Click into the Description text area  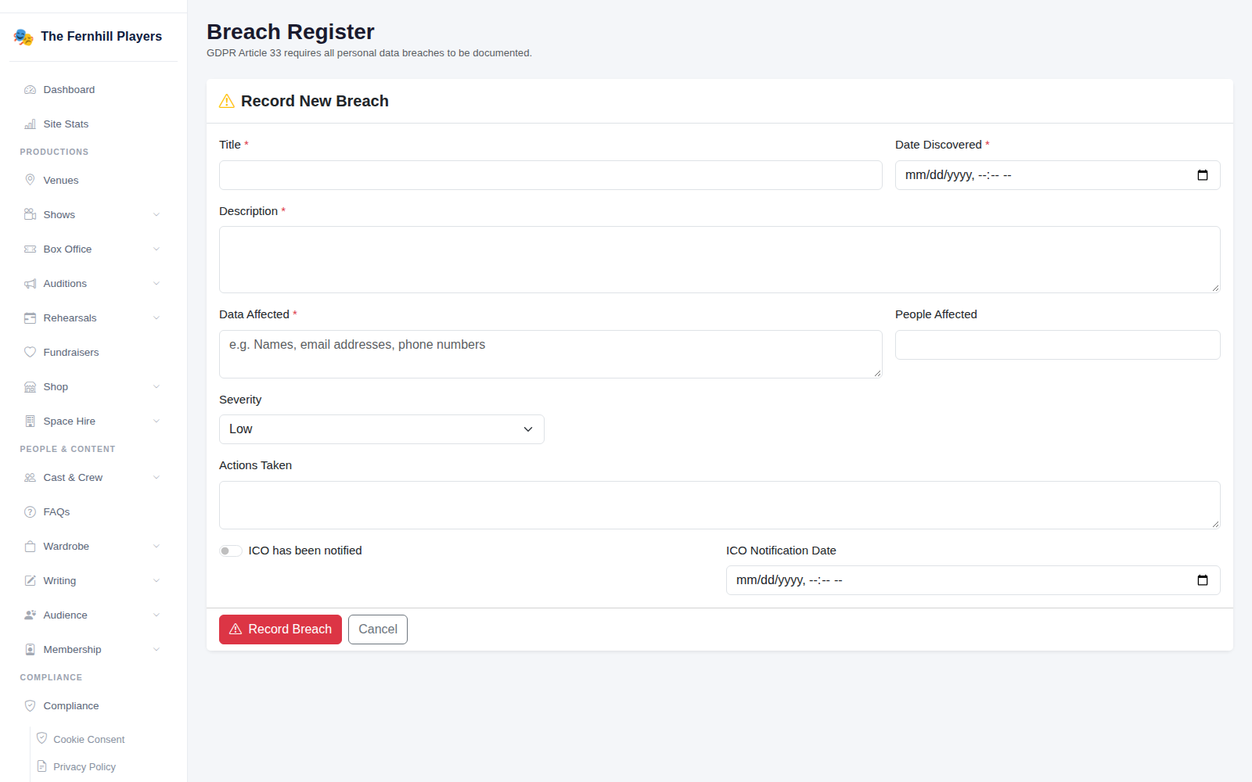[x=720, y=260]
